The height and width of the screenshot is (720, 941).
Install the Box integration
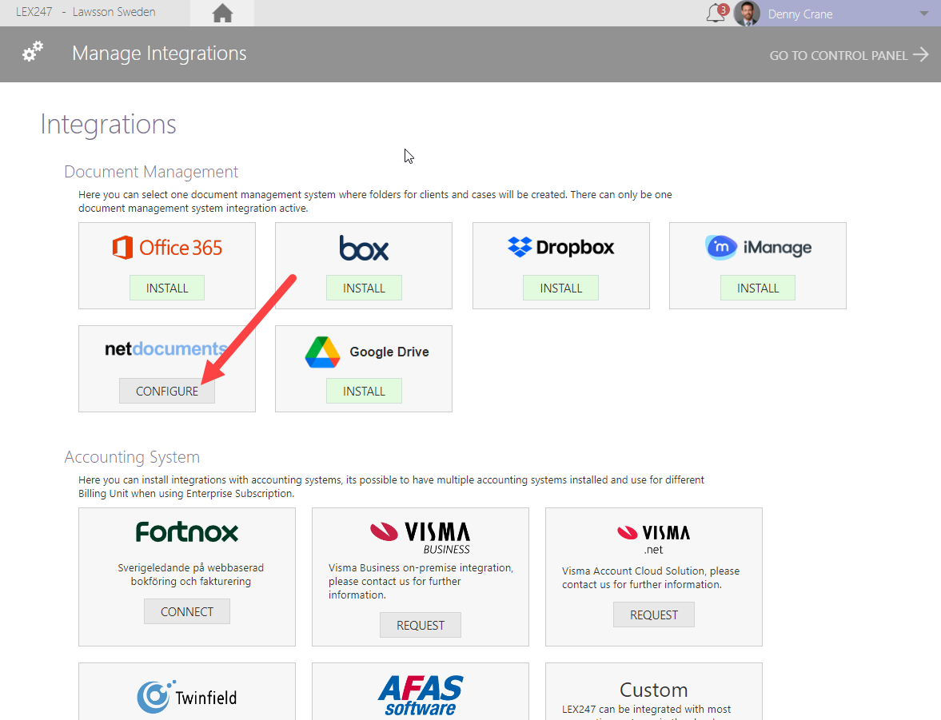coord(364,288)
